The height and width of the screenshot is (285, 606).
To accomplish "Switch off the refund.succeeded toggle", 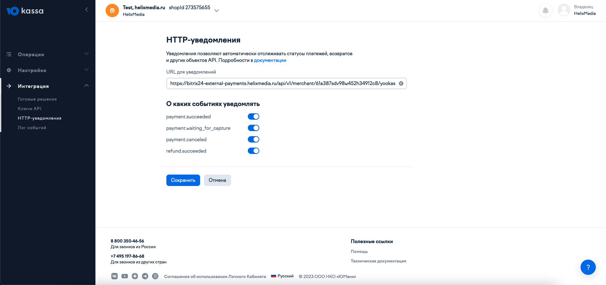I will tap(254, 151).
